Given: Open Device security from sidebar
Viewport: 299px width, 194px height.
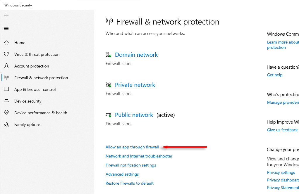Looking at the screenshot, I should coord(28,101).
